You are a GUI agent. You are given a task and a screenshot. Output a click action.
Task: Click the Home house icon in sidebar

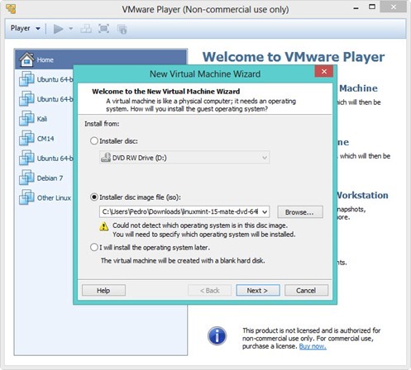[26, 59]
